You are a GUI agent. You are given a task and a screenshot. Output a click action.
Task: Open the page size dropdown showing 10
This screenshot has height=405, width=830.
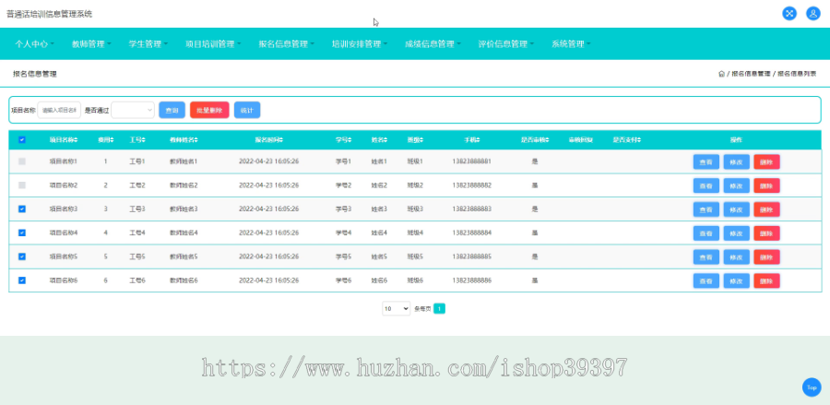[x=396, y=309]
